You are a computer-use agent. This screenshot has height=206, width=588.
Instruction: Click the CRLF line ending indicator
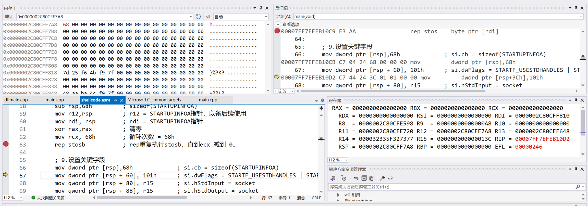[x=316, y=198]
